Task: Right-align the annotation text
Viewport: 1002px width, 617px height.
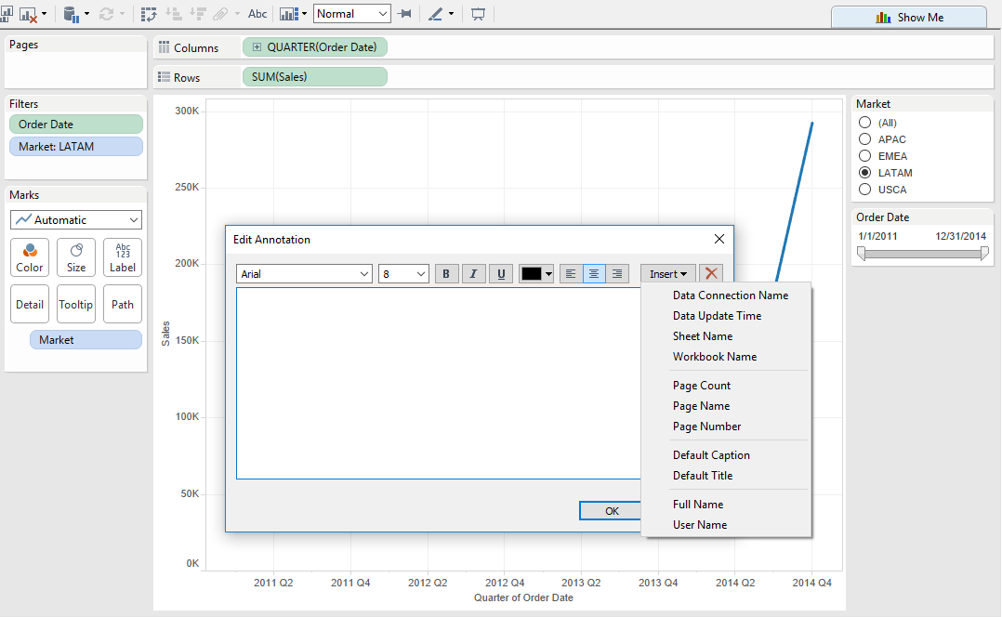Action: (616, 274)
